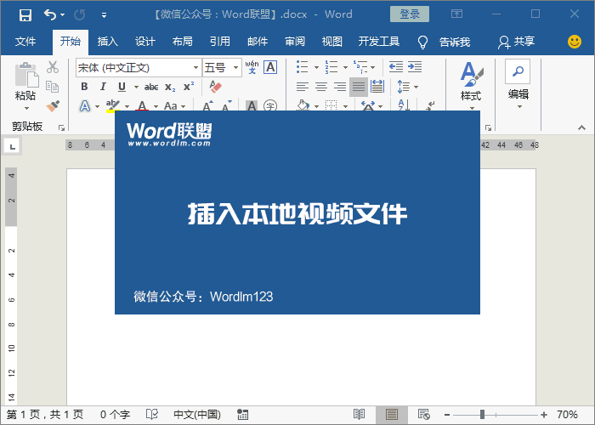Open the Customize Quick Access Toolbar dropdown
Screen dimensions: 595x425
pos(104,15)
